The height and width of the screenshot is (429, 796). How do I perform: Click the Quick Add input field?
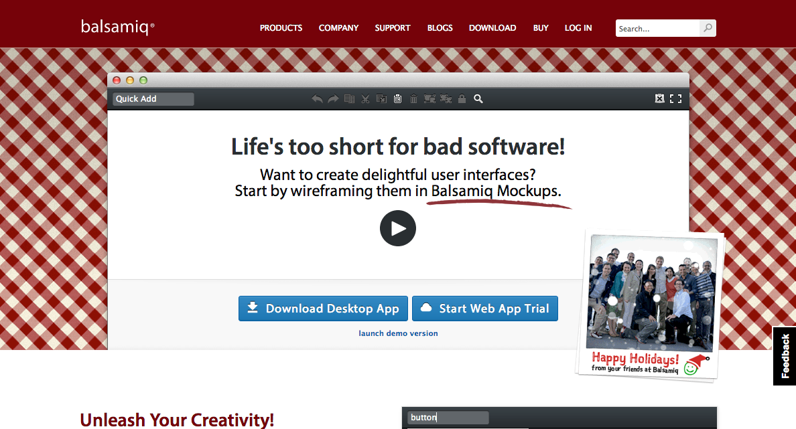(x=153, y=99)
